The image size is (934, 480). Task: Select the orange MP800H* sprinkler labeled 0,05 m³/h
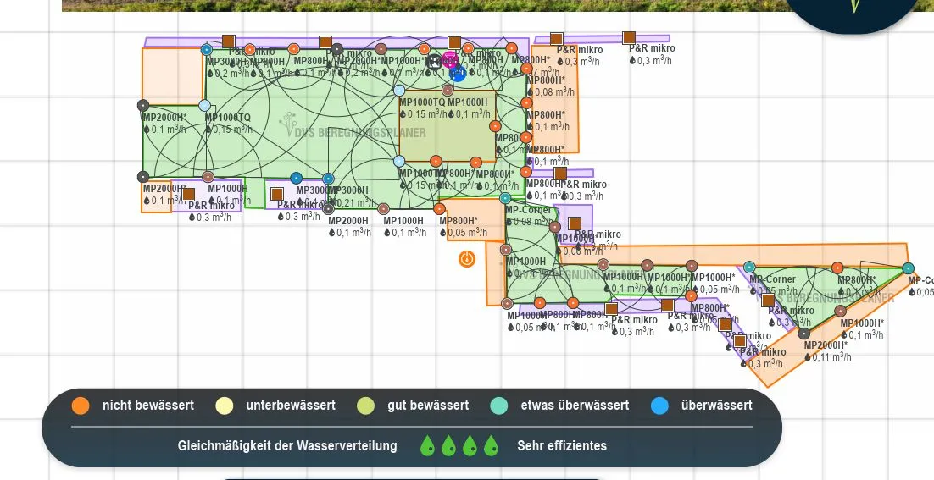point(439,209)
